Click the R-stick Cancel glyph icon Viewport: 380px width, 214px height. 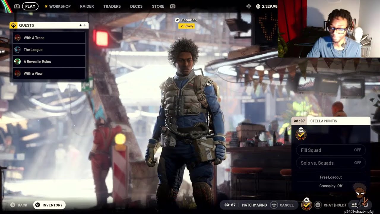(274, 205)
